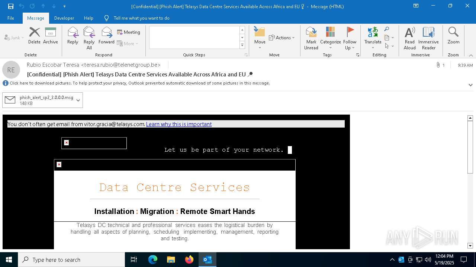Open the File menu
476x267 pixels.
[11, 18]
